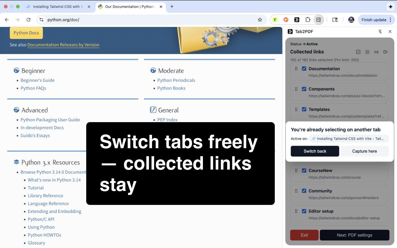Select the Our Documentation Python tab
Screen dimensions: 397x248
[x=127, y=6]
